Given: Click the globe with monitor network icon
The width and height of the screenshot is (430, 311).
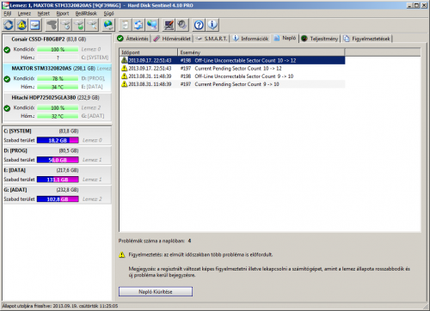Looking at the screenshot, I should (x=152, y=25).
